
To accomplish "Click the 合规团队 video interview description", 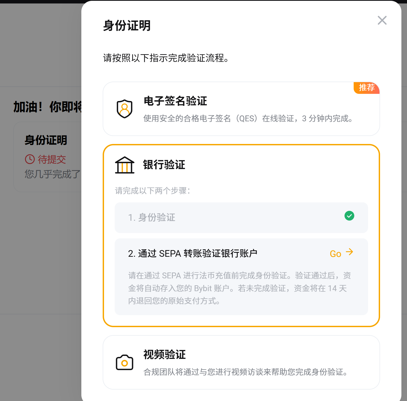I will coord(245,372).
